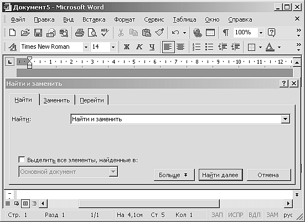The image size is (305, 222).
Task: Open the Вставка menu
Action: (x=94, y=19)
